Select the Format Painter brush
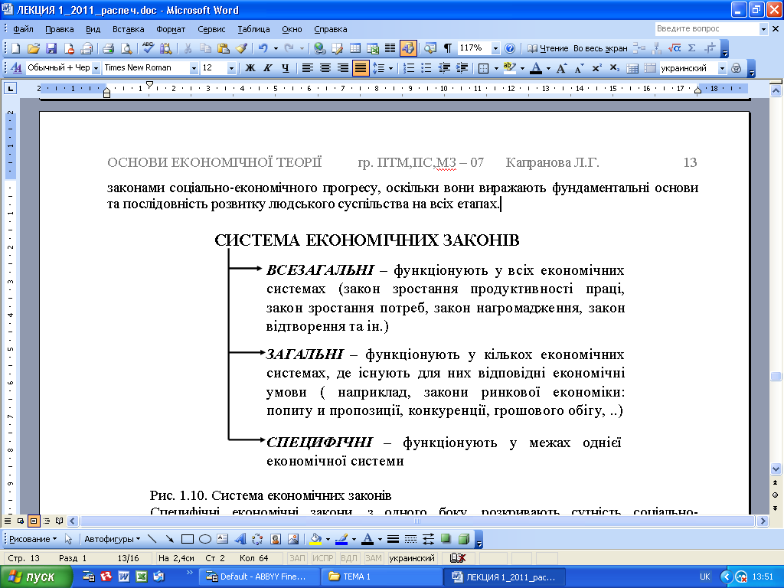This screenshot has height=588, width=784. pos(241,48)
